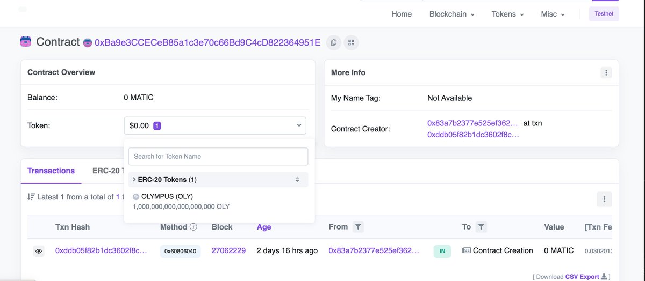
Task: Click the 0 MATIC balance value
Action: click(139, 98)
